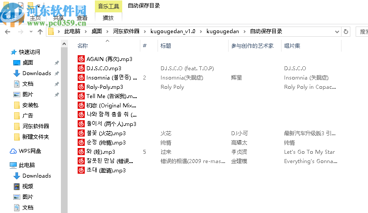Expand chevron after kugougedan_v1.0 breadcrumb

pos(201,31)
